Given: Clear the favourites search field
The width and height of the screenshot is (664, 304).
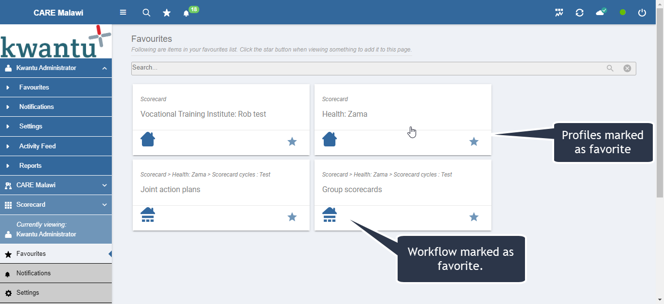Looking at the screenshot, I should 627,69.
